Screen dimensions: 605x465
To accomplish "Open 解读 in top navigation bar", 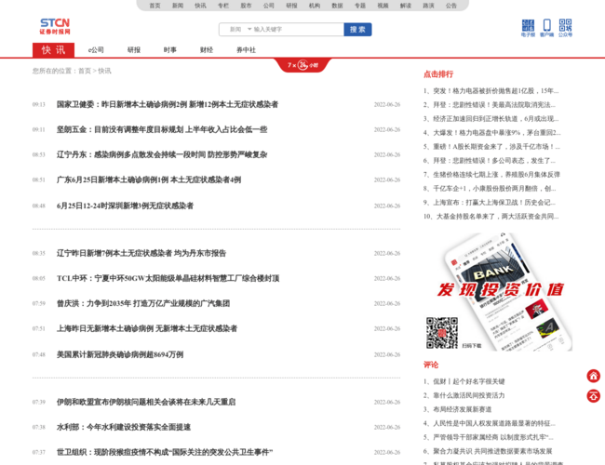I will 406,6.
